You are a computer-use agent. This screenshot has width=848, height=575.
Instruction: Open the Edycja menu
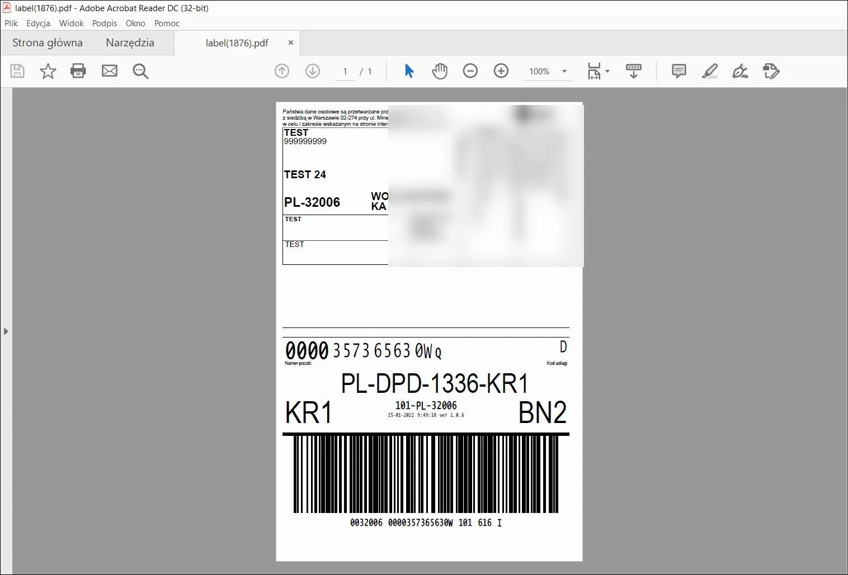click(38, 23)
